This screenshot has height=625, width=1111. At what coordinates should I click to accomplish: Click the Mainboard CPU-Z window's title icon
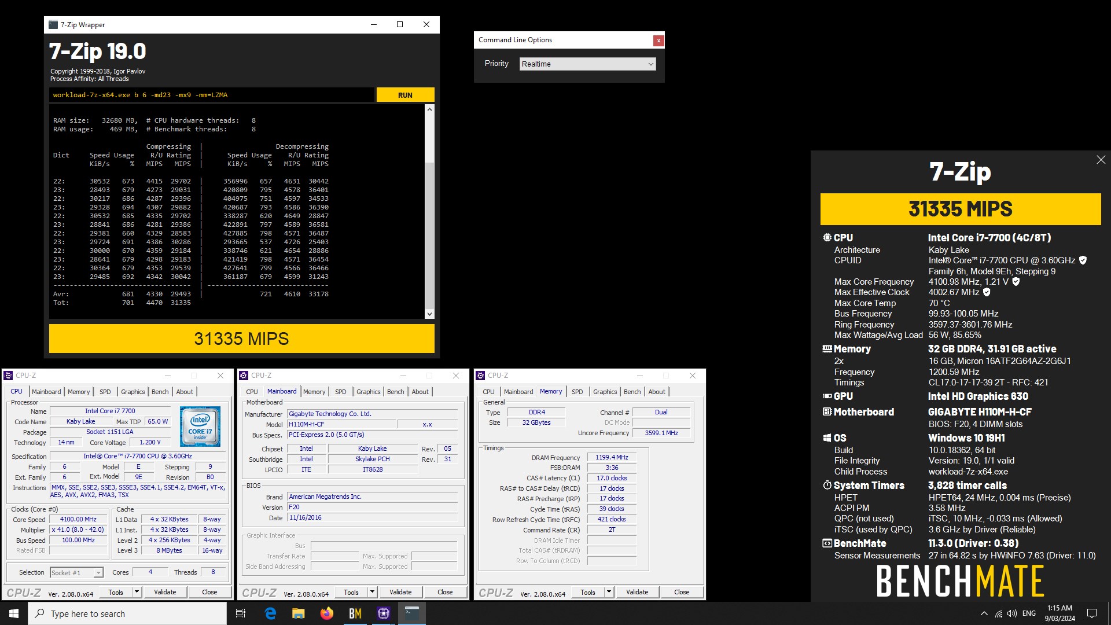244,376
